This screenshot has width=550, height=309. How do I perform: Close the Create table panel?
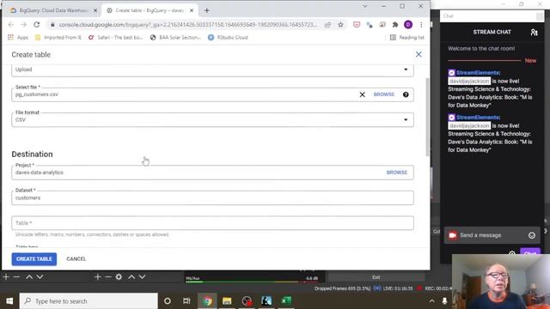[419, 54]
